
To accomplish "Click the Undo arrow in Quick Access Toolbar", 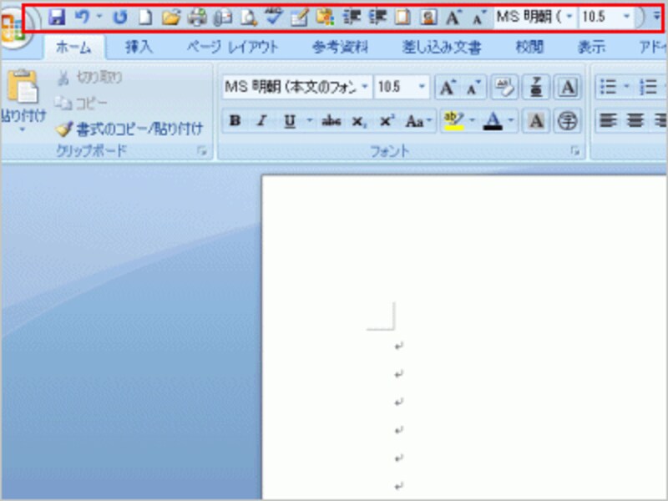I will tap(82, 17).
